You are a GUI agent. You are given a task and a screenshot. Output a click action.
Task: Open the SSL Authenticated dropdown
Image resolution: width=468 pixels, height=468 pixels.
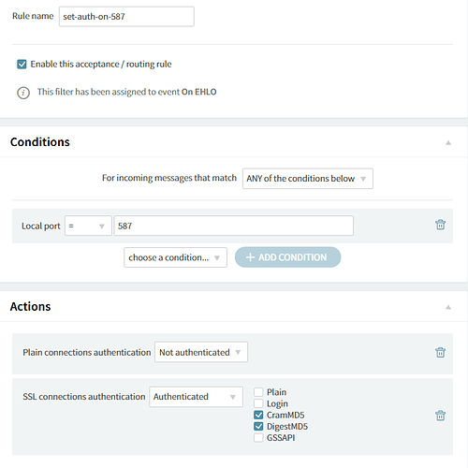[x=196, y=397]
